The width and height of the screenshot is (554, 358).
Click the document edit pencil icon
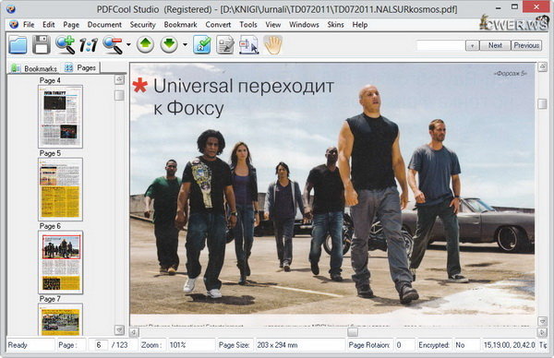pyautogui.click(x=225, y=45)
